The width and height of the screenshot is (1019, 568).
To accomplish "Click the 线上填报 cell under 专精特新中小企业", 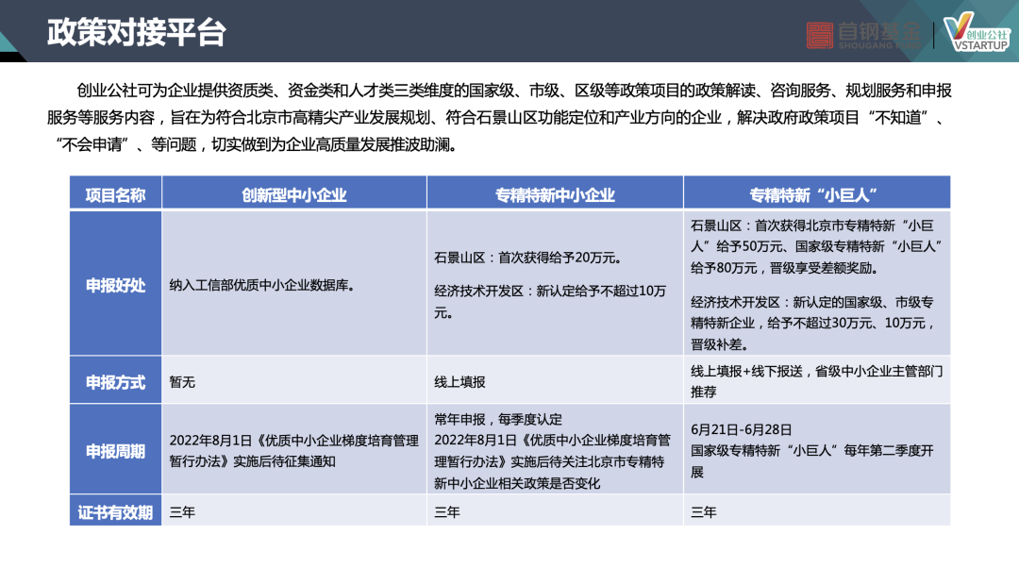I will pyautogui.click(x=459, y=382).
